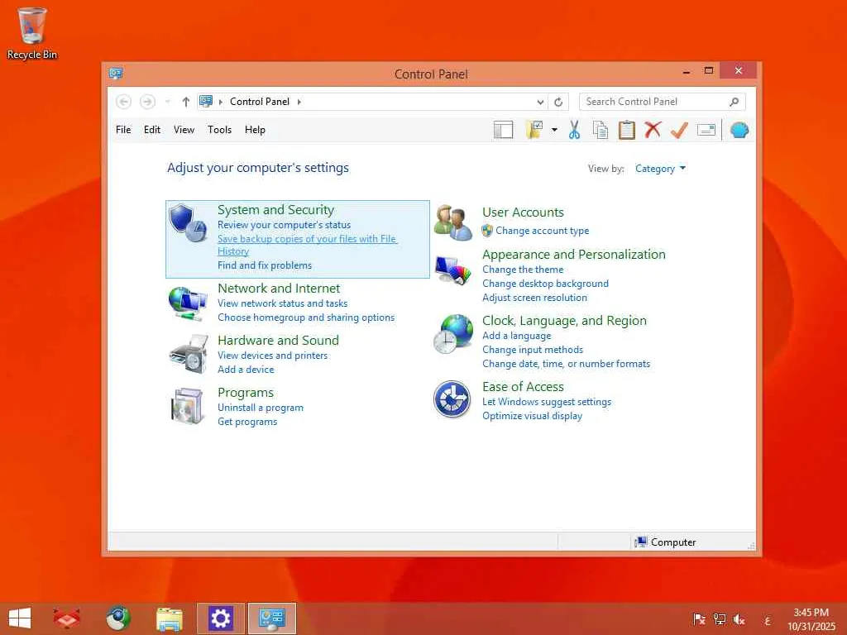Click the layout pane toolbar icon
This screenshot has width=847, height=635.
[x=503, y=130]
